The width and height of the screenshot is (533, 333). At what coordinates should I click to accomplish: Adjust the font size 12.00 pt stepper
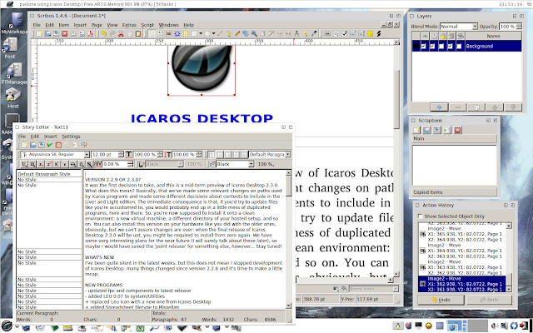tap(121, 155)
